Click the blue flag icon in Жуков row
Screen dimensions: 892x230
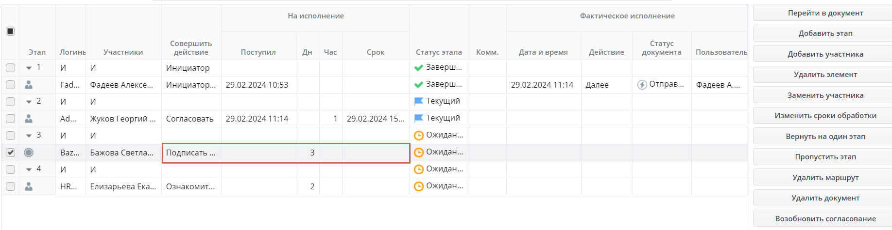tap(418, 118)
